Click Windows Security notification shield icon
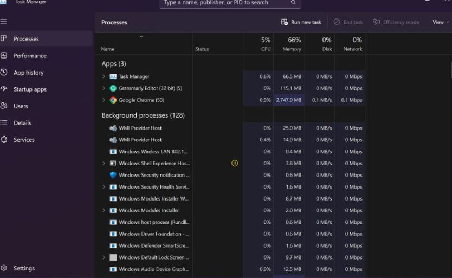The width and height of the screenshot is (452, 278). pos(113,175)
